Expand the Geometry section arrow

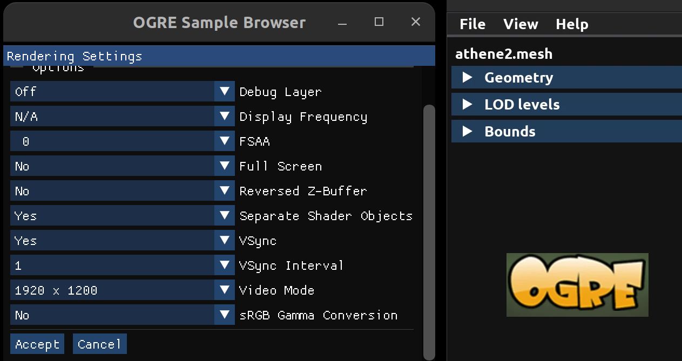468,78
